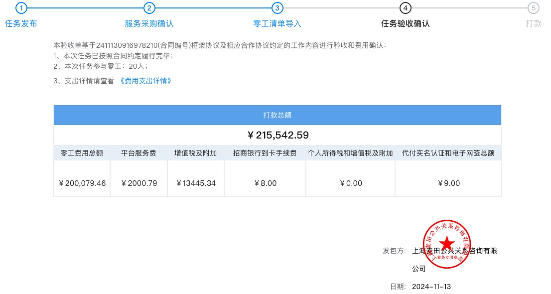This screenshot has height=294, width=551.
Task: Select the 打款 step label
Action: point(534,23)
